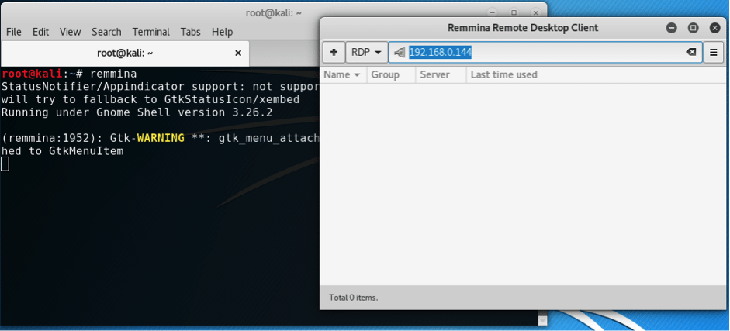Open the File menu in terminal
Viewport: 730px width, 331px height.
[14, 32]
